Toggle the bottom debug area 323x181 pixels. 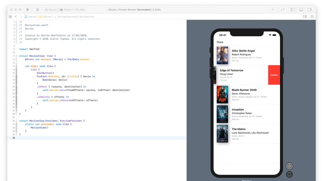click(x=301, y=10)
